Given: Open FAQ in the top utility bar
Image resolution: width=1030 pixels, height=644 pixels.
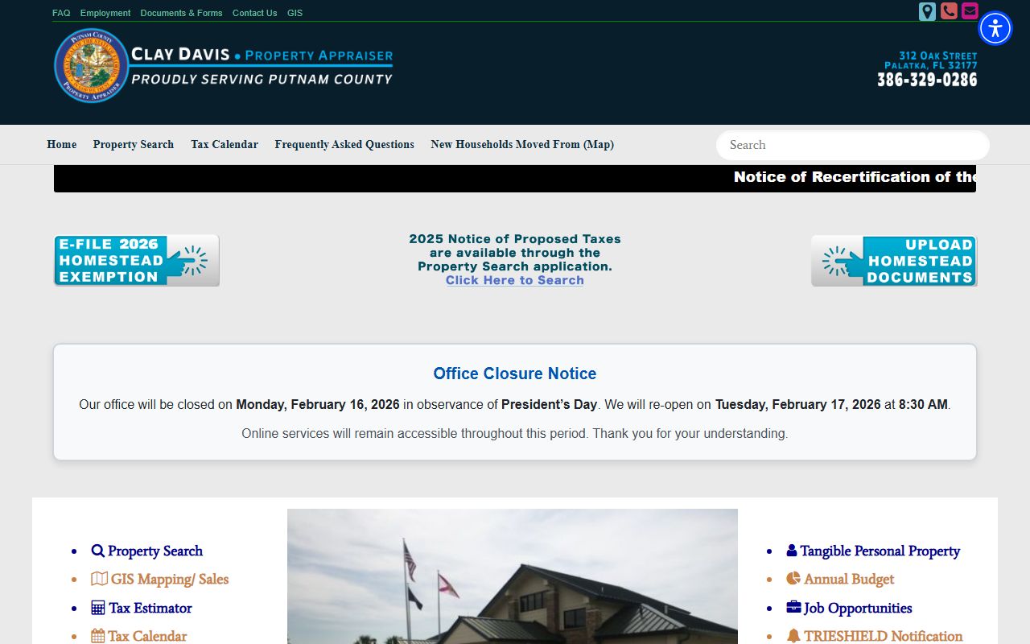Looking at the screenshot, I should 61,13.
